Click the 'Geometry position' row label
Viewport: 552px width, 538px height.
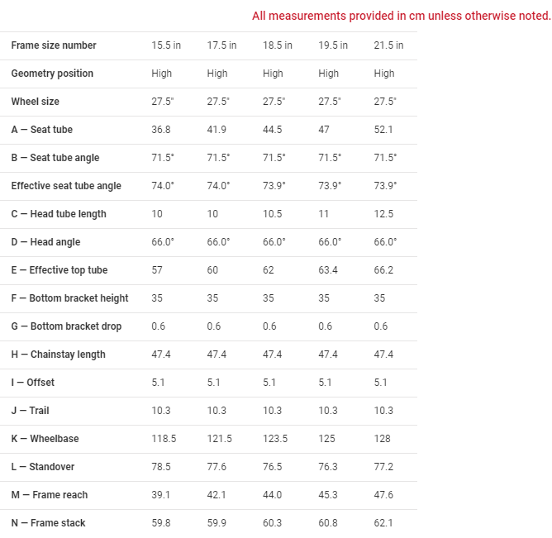coord(52,74)
